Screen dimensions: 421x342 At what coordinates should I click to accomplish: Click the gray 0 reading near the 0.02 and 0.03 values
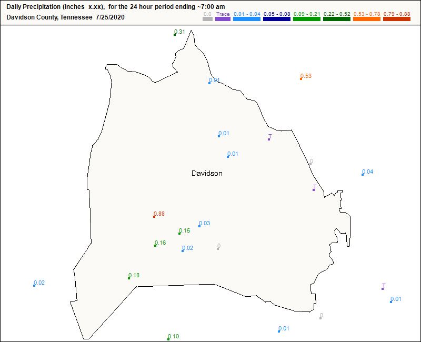pos(219,246)
